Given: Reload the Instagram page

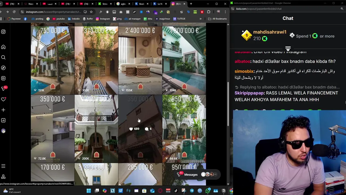Looking at the screenshot, I should click(x=14, y=12).
